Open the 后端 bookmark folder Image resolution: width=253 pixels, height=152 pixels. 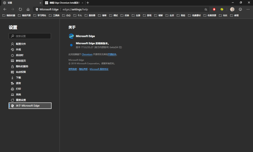point(125,15)
